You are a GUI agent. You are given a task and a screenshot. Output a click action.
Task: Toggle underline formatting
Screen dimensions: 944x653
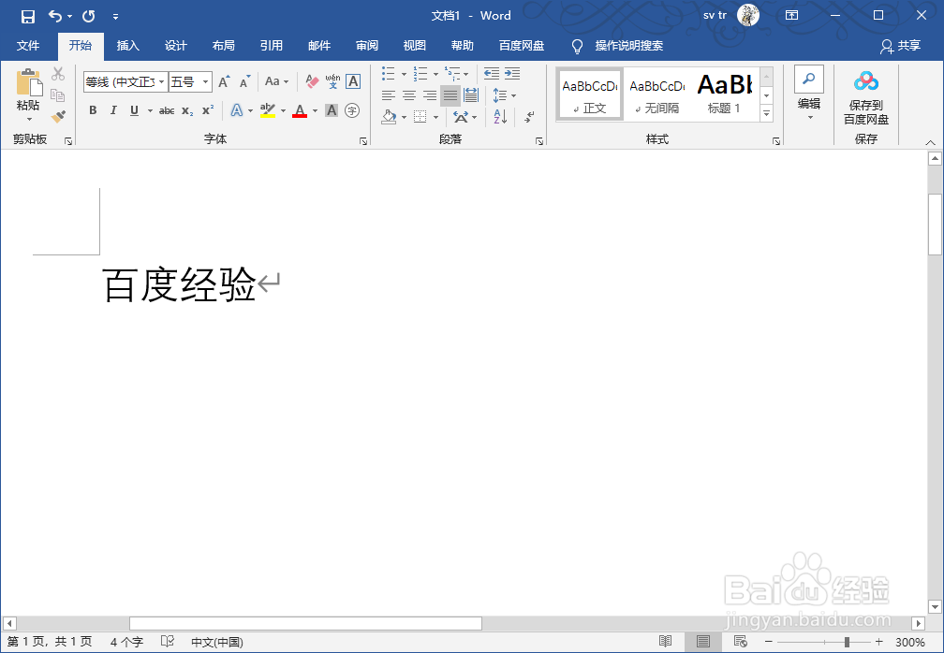134,110
